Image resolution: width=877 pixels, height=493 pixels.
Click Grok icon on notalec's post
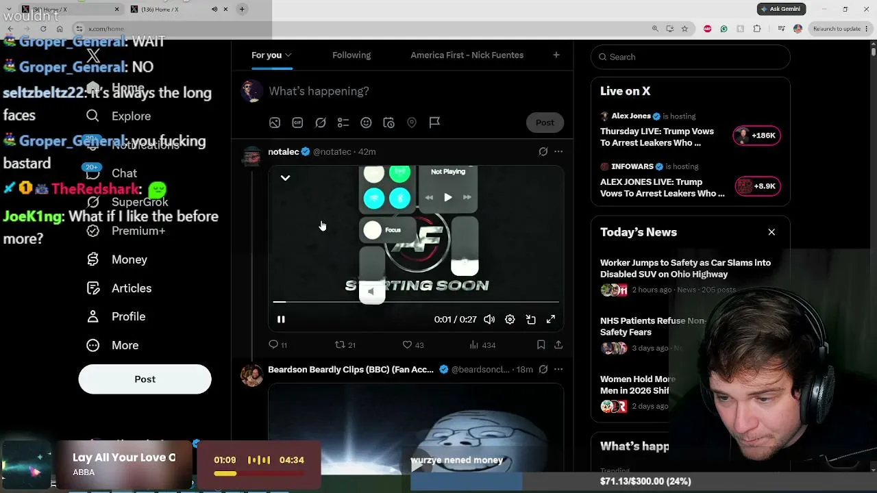[x=543, y=152]
